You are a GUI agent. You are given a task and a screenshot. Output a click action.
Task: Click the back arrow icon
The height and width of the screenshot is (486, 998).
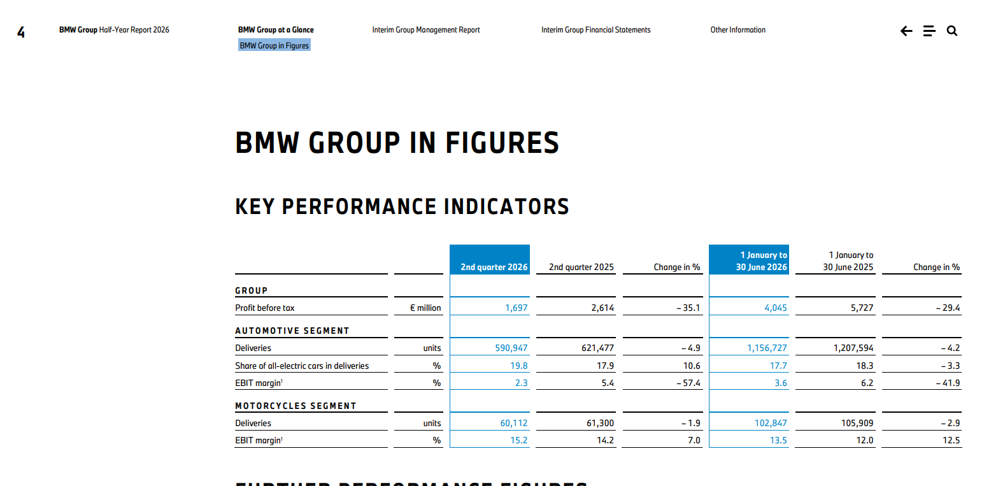point(906,31)
